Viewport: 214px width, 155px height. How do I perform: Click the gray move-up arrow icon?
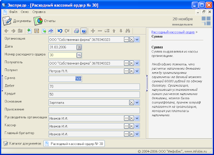[114, 31]
